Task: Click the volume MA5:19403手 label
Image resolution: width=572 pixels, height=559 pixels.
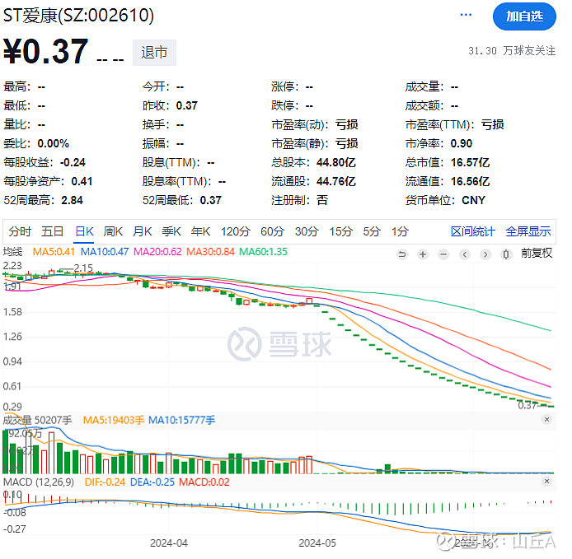Action: [114, 420]
